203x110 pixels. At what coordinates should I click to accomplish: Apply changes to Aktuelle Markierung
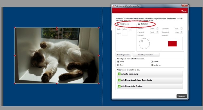150,74
